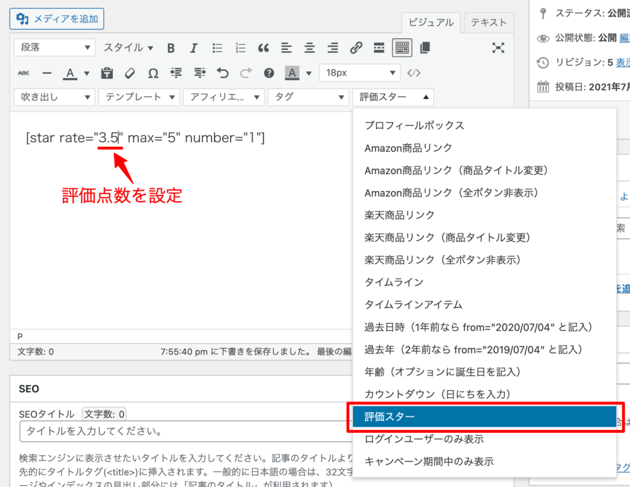Insert a bulleted list

(x=217, y=48)
